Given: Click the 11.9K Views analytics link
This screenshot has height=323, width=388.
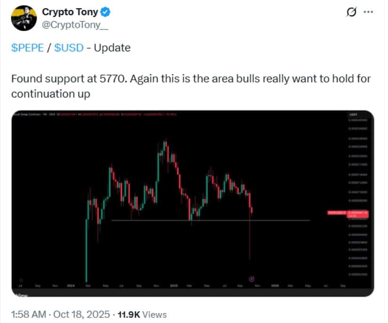Looking at the screenshot, I should coord(143,315).
